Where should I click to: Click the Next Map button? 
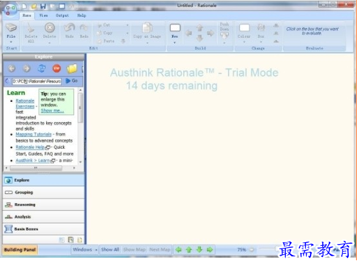tap(160, 250)
